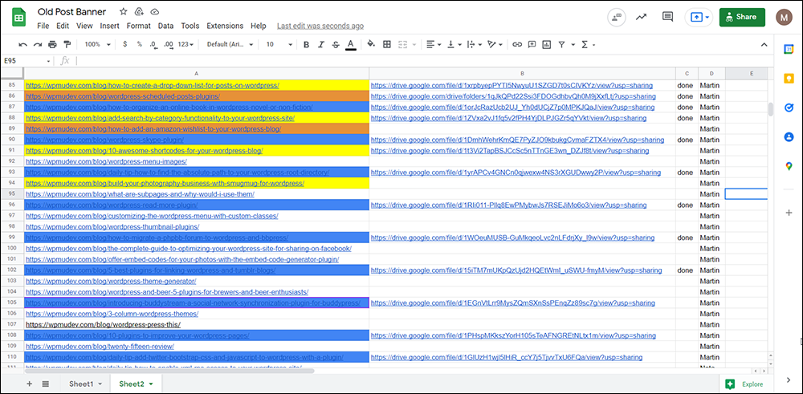This screenshot has width=803, height=394.
Task: Format as currency with dollar icon
Action: click(125, 44)
